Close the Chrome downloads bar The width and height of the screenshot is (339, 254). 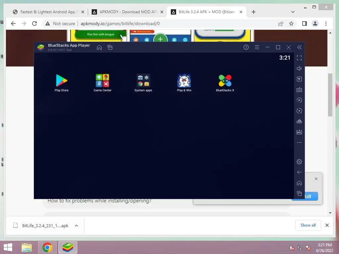coord(327,225)
